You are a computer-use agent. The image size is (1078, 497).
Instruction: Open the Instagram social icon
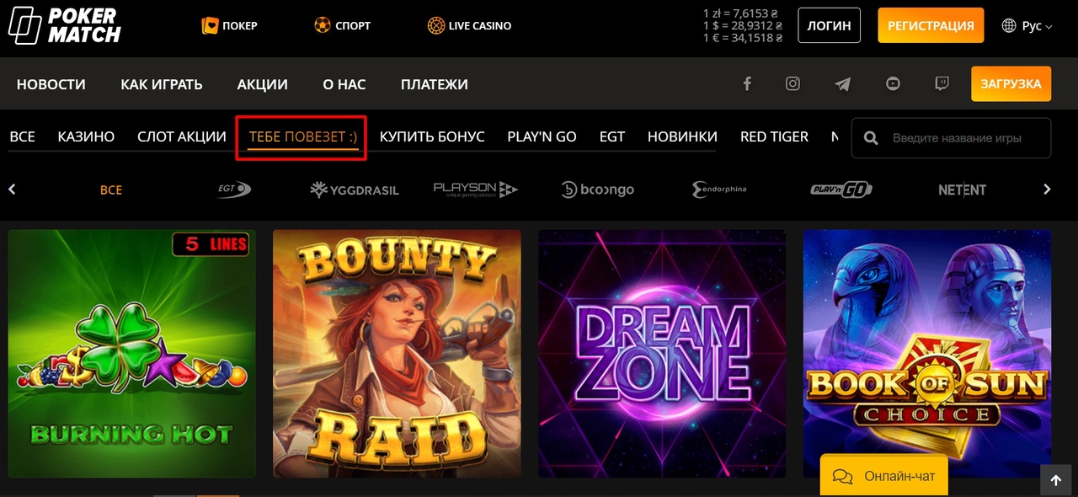point(792,83)
